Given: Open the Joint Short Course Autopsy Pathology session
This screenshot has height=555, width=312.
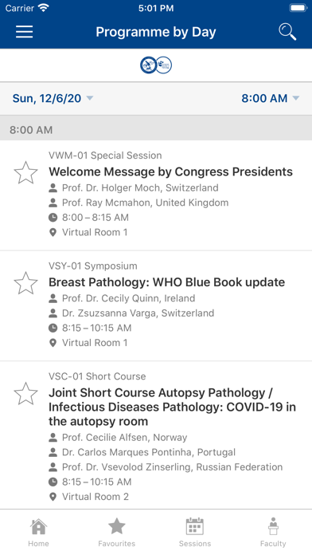Looking at the screenshot, I should (173, 407).
